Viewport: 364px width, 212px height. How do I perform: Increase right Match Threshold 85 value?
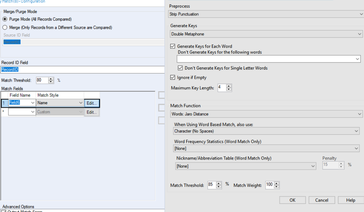[x=219, y=184]
